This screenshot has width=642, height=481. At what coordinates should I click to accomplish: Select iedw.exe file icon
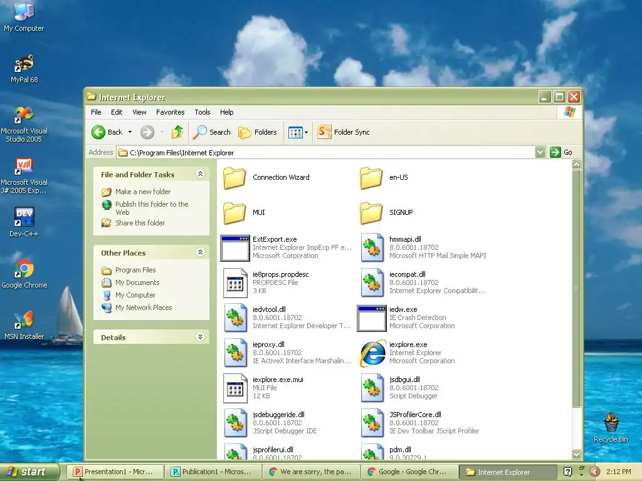click(x=371, y=318)
